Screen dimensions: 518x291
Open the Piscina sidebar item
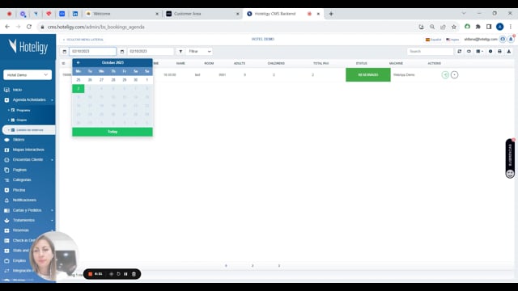19,190
